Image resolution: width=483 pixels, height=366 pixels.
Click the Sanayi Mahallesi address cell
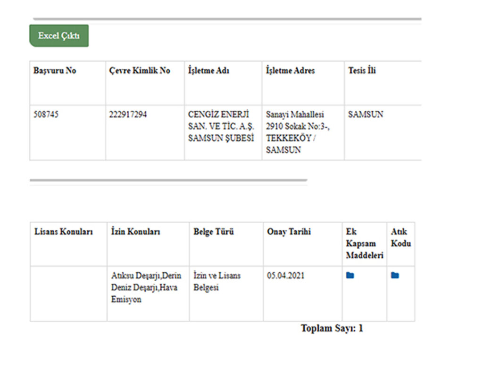[x=303, y=132]
